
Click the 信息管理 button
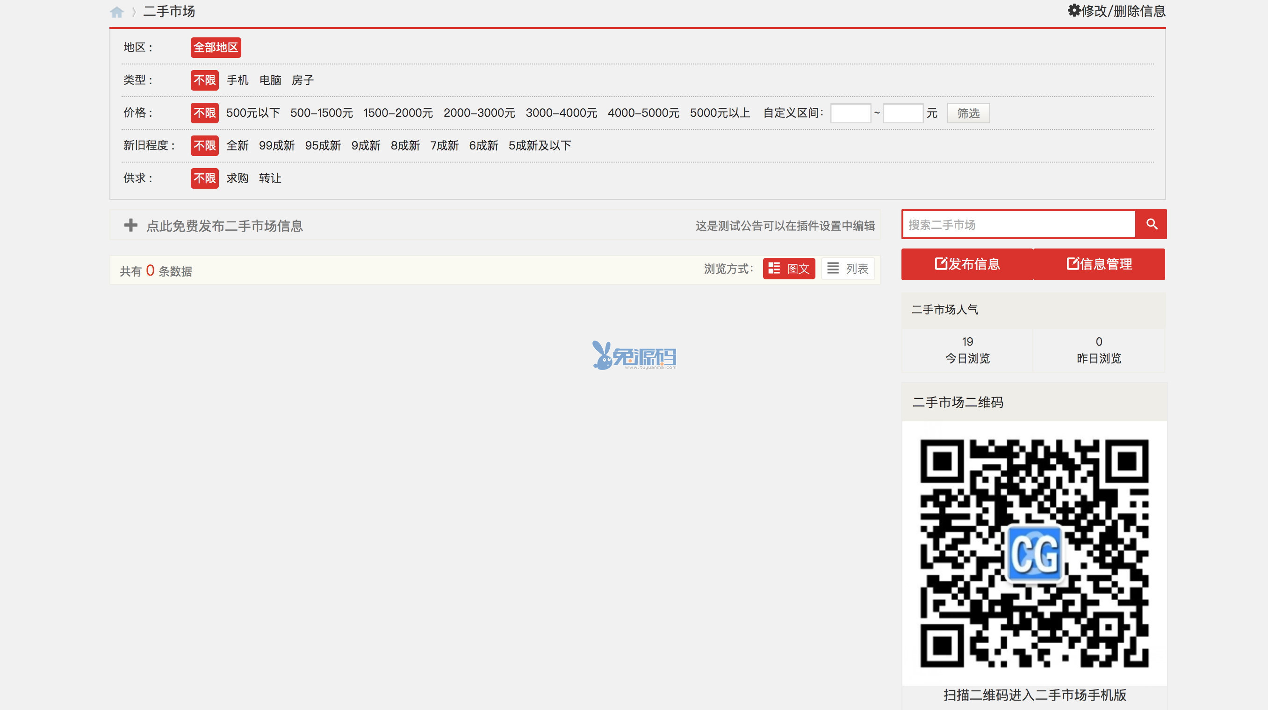[x=1099, y=264]
